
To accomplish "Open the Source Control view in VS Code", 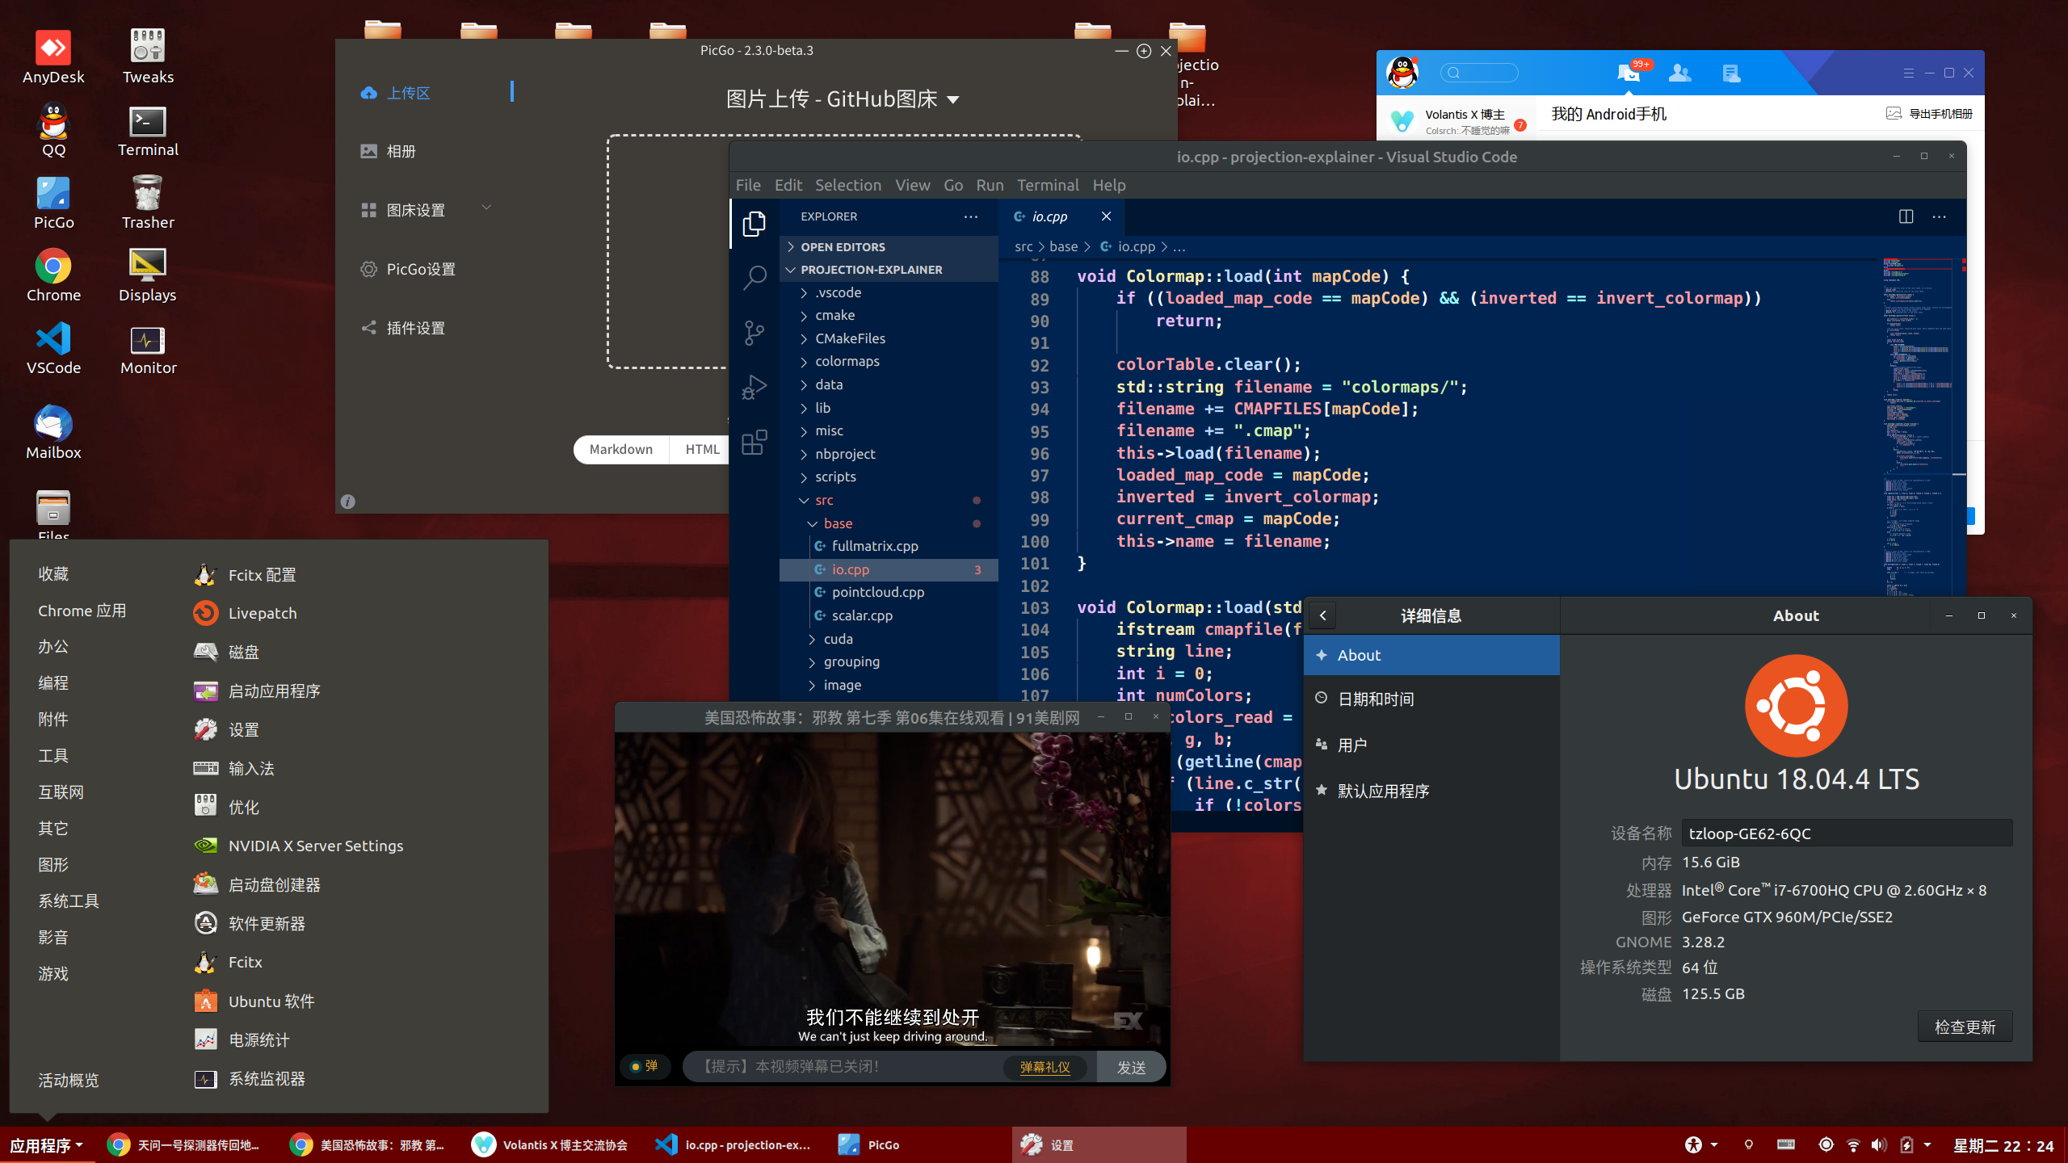I will click(754, 333).
